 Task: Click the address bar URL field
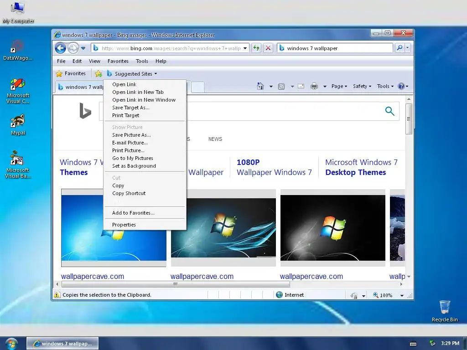[170, 48]
